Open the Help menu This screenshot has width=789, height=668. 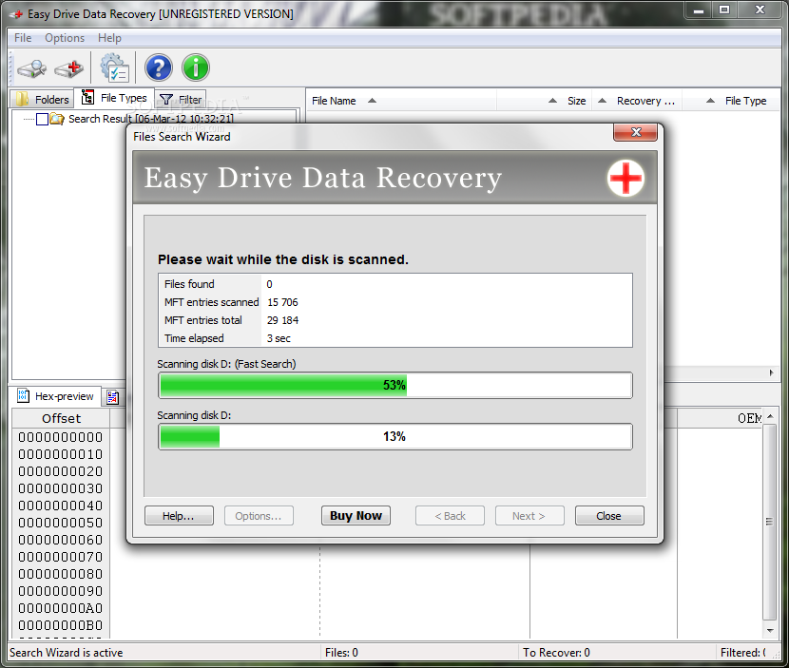(x=109, y=38)
